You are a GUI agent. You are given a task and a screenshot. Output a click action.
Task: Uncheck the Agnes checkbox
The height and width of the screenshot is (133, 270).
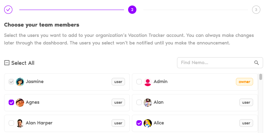[11, 103]
